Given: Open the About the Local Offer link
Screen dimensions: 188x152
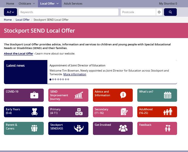Looking at the screenshot, I should 19,54.
